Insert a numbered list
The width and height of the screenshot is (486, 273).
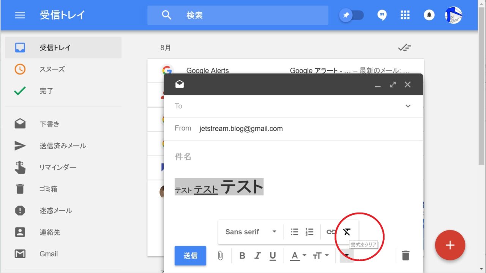[309, 232]
